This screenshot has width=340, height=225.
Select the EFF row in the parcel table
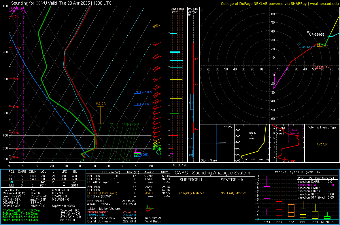pyautogui.click(x=43, y=179)
